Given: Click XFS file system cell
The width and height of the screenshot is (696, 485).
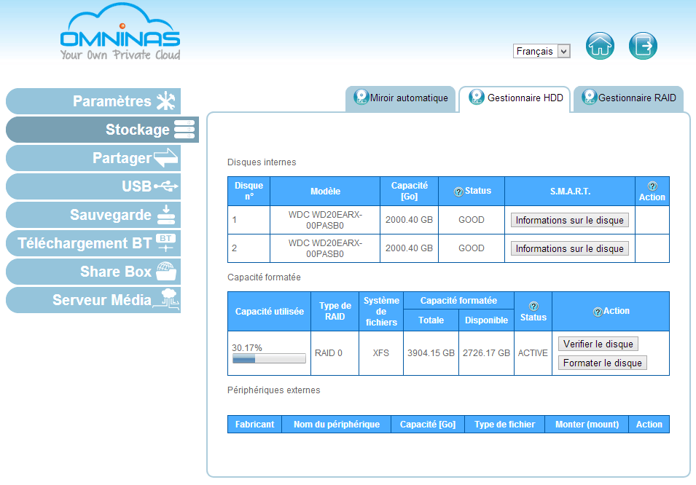Looking at the screenshot, I should coord(381,353).
